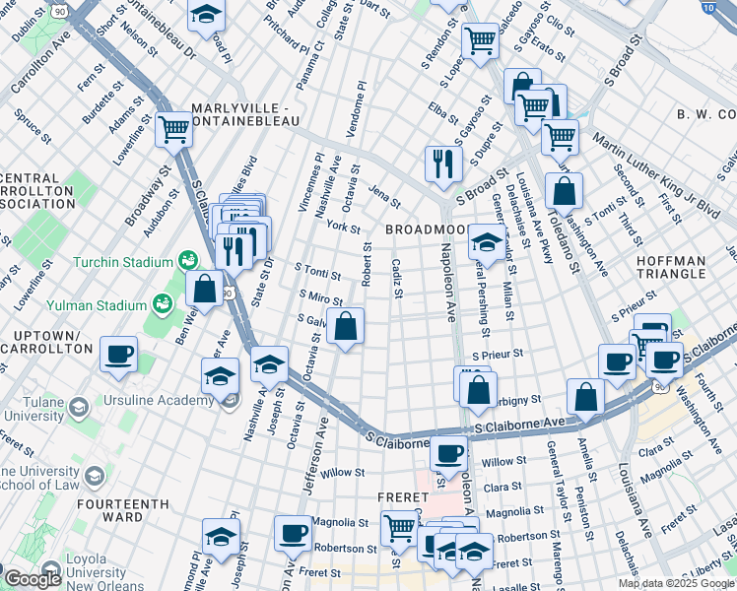Open the Loyola University New Orleans label
This screenshot has width=737, height=591.
point(104,572)
